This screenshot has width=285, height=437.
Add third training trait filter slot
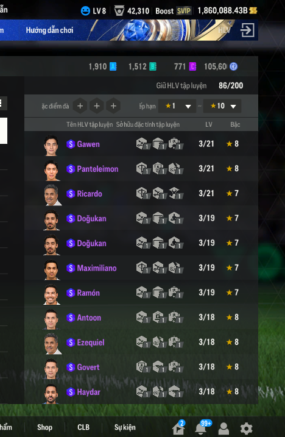(113, 106)
